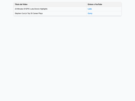Open the Luka YouTube link

click(90, 9)
